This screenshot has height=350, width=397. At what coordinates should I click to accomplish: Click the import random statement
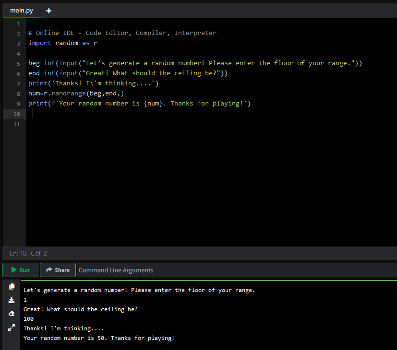61,43
